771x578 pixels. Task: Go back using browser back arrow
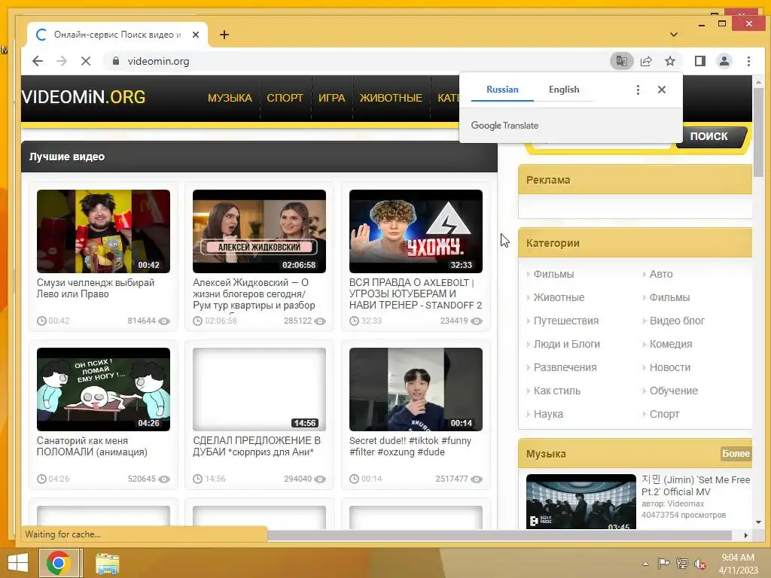(38, 61)
